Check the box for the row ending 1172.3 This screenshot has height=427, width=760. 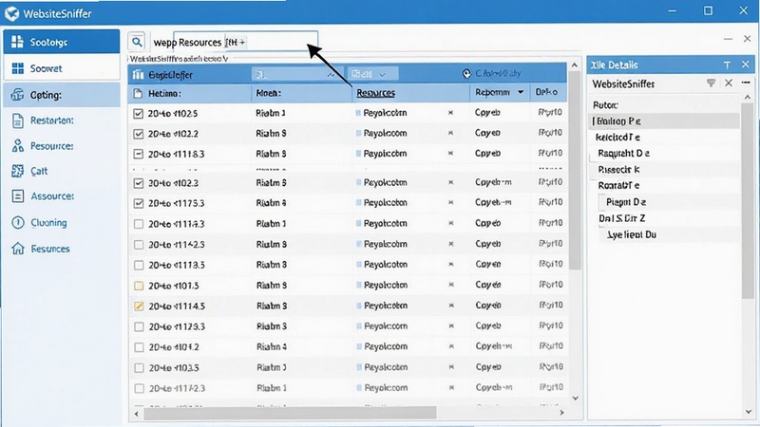point(139,388)
